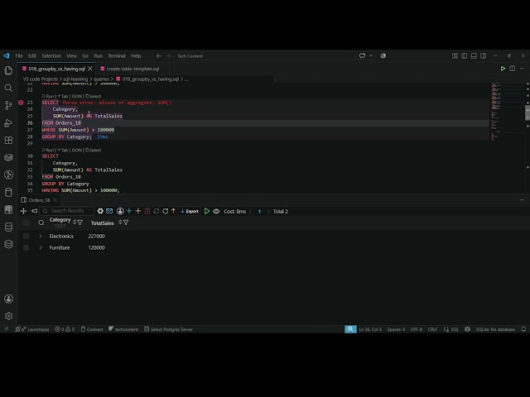Open the File menu

(19, 55)
